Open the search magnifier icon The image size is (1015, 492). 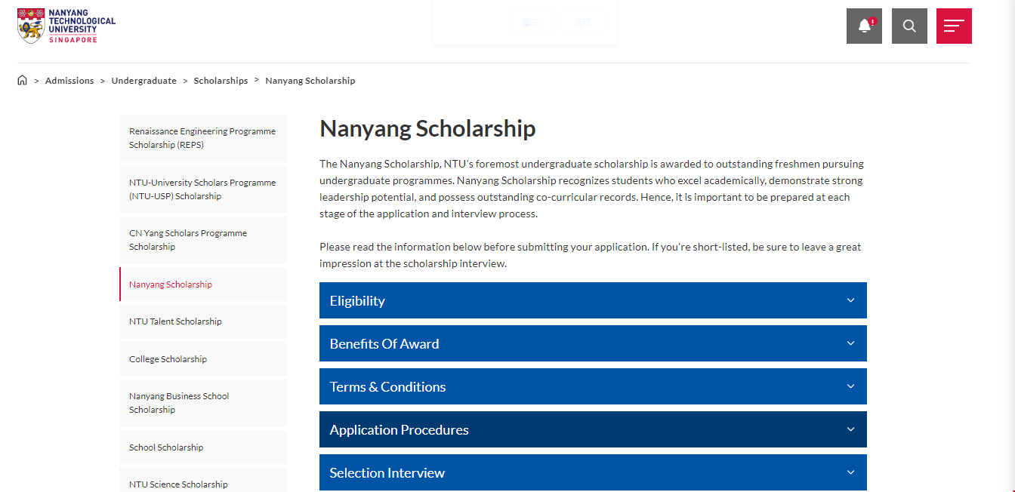tap(909, 26)
